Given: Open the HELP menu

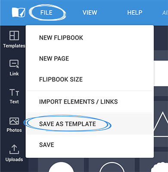Looking at the screenshot, I should [x=135, y=12].
